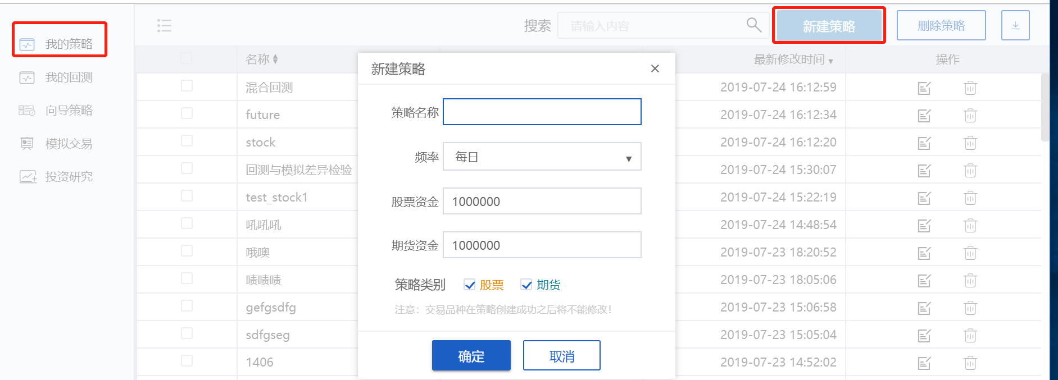Click the 取消 button
The height and width of the screenshot is (380, 1058).
pyautogui.click(x=561, y=356)
